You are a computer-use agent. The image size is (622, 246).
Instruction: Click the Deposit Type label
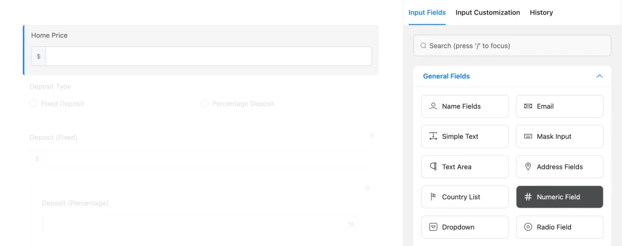pos(50,86)
